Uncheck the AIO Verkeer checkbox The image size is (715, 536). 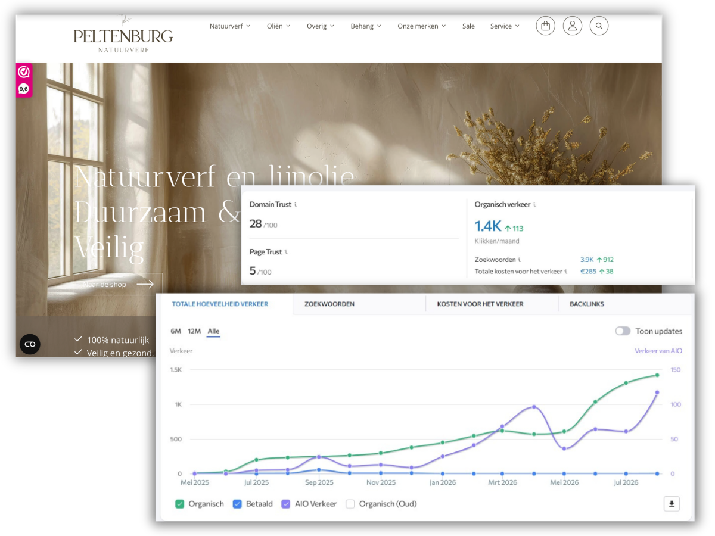tap(286, 504)
